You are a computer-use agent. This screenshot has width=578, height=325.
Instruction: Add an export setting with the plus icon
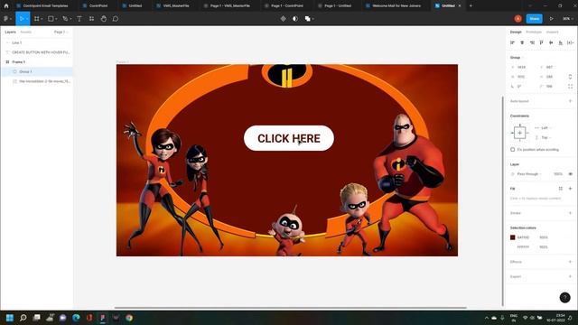coord(570,276)
